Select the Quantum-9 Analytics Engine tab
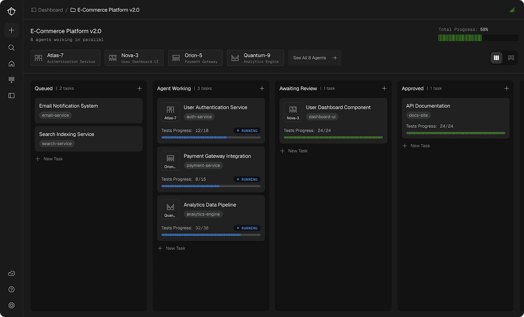 pyautogui.click(x=255, y=58)
